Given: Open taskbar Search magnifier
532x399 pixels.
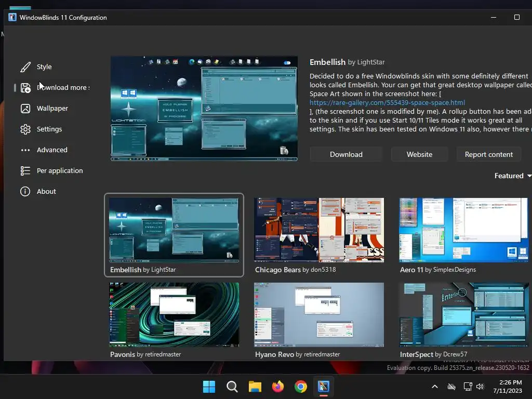Looking at the screenshot, I should click(x=232, y=387).
